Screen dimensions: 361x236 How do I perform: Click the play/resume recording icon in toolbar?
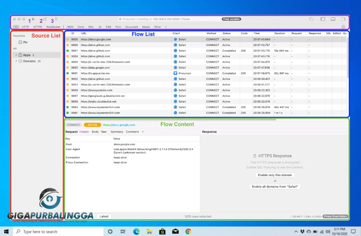(x=34, y=19)
